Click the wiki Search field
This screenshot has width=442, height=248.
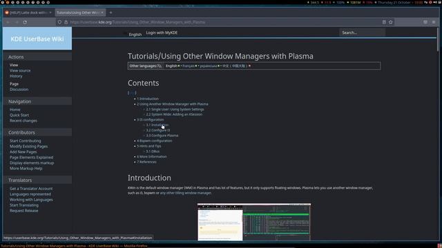pyautogui.click(x=362, y=32)
